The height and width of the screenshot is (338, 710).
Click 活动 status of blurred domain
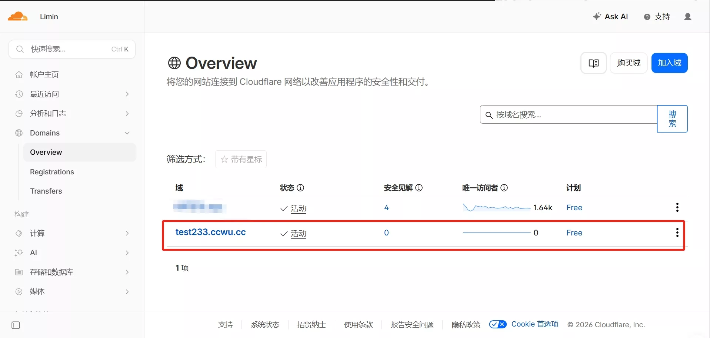299,208
